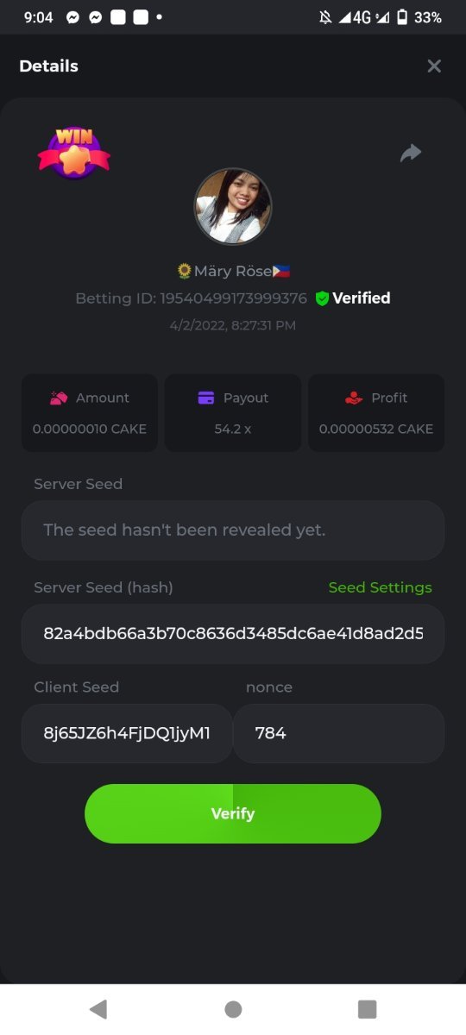Image resolution: width=466 pixels, height=1035 pixels.
Task: Tap the red Profit hand icon
Action: tap(354, 398)
